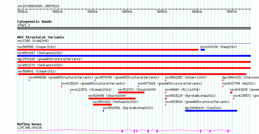Image resolution: width=259 pixels, height=134 pixels.
Task: Open the LIPC|NM_000236 gene label
Action: (x=30, y=128)
